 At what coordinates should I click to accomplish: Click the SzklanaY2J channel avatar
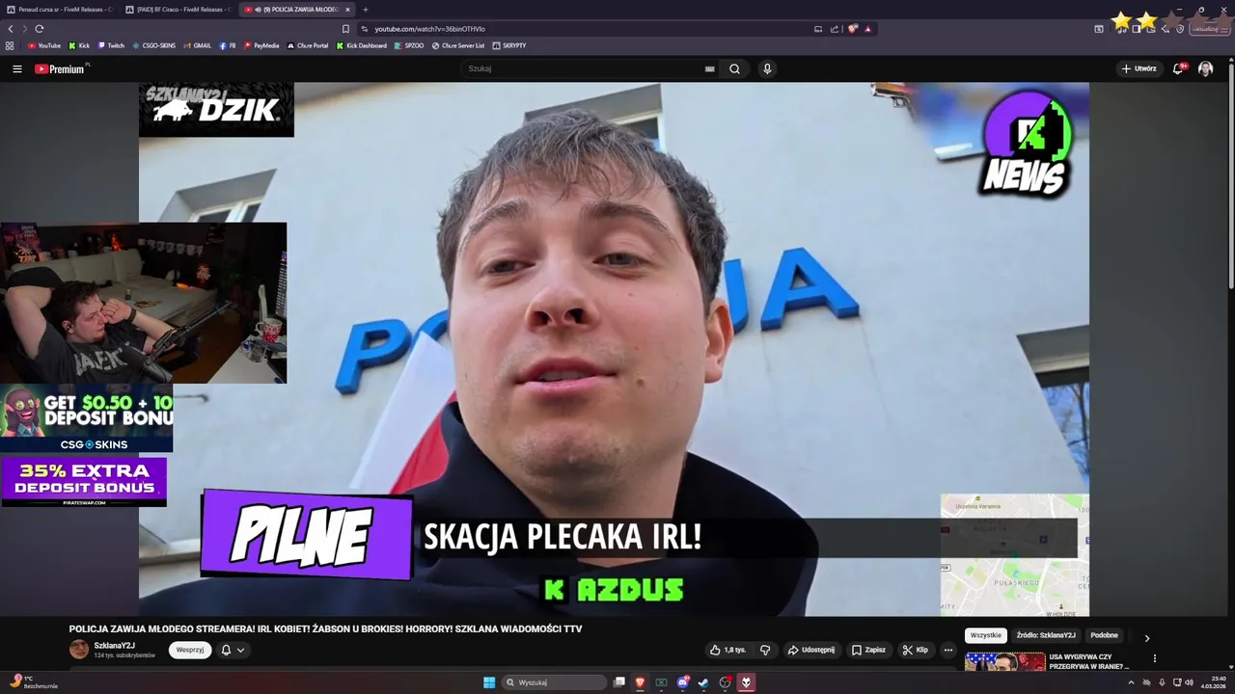79,650
